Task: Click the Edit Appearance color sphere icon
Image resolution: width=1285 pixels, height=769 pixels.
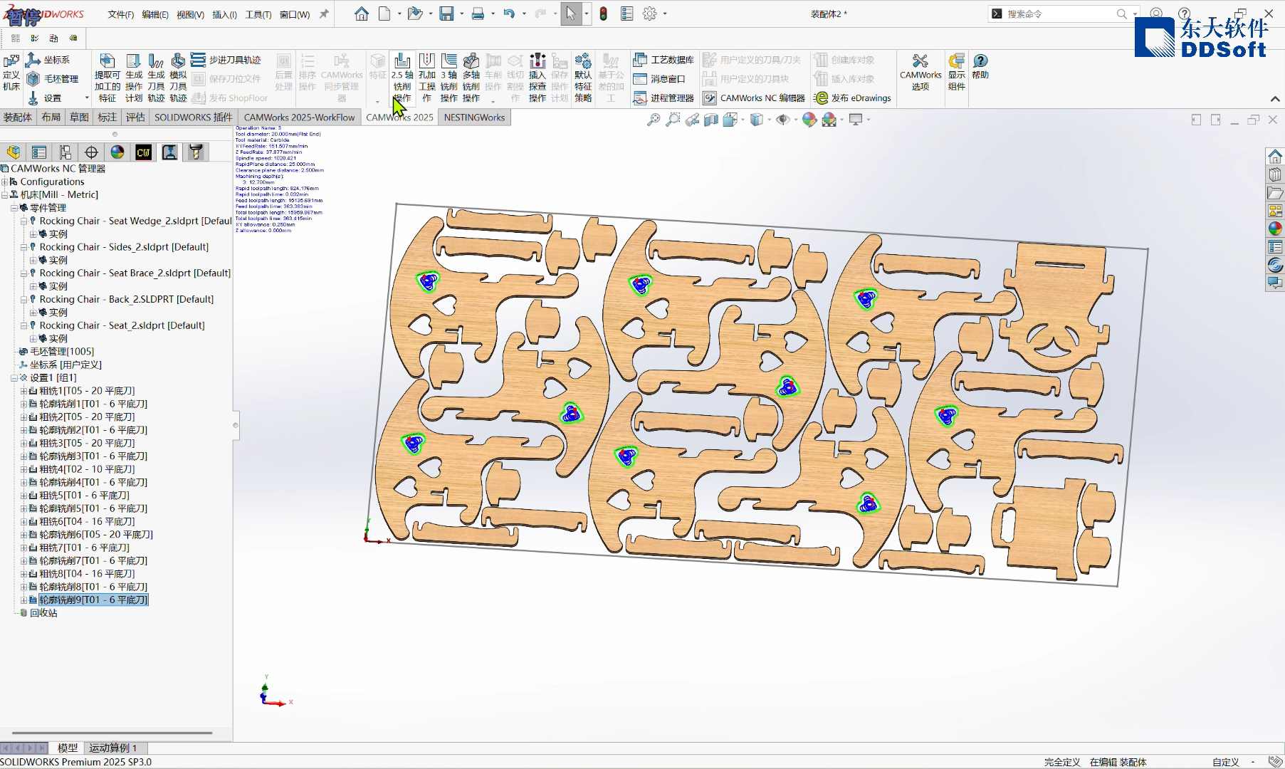Action: tap(809, 120)
